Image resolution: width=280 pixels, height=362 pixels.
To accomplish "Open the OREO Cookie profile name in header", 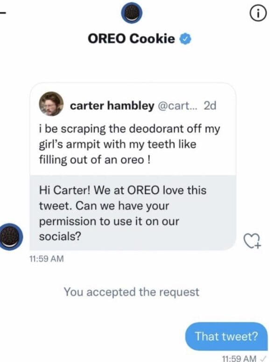I will point(131,39).
